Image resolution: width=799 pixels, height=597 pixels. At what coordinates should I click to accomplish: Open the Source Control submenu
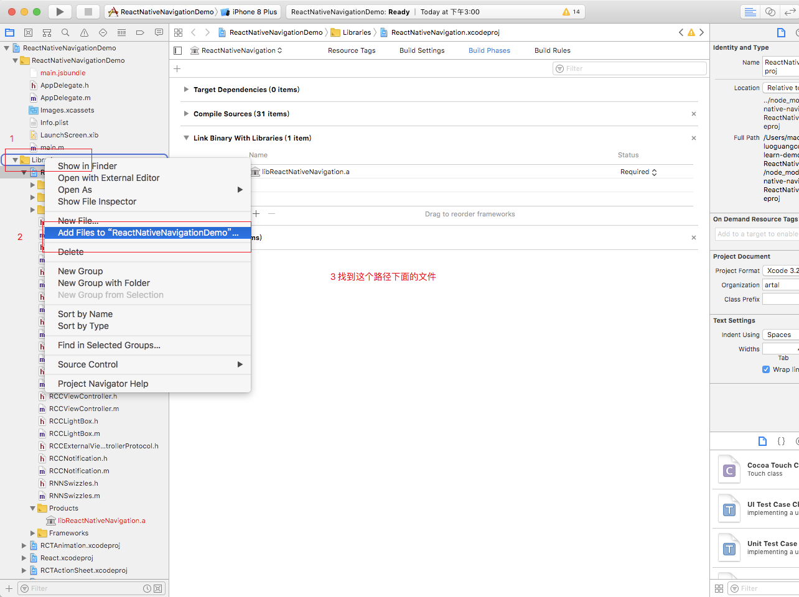(x=147, y=364)
